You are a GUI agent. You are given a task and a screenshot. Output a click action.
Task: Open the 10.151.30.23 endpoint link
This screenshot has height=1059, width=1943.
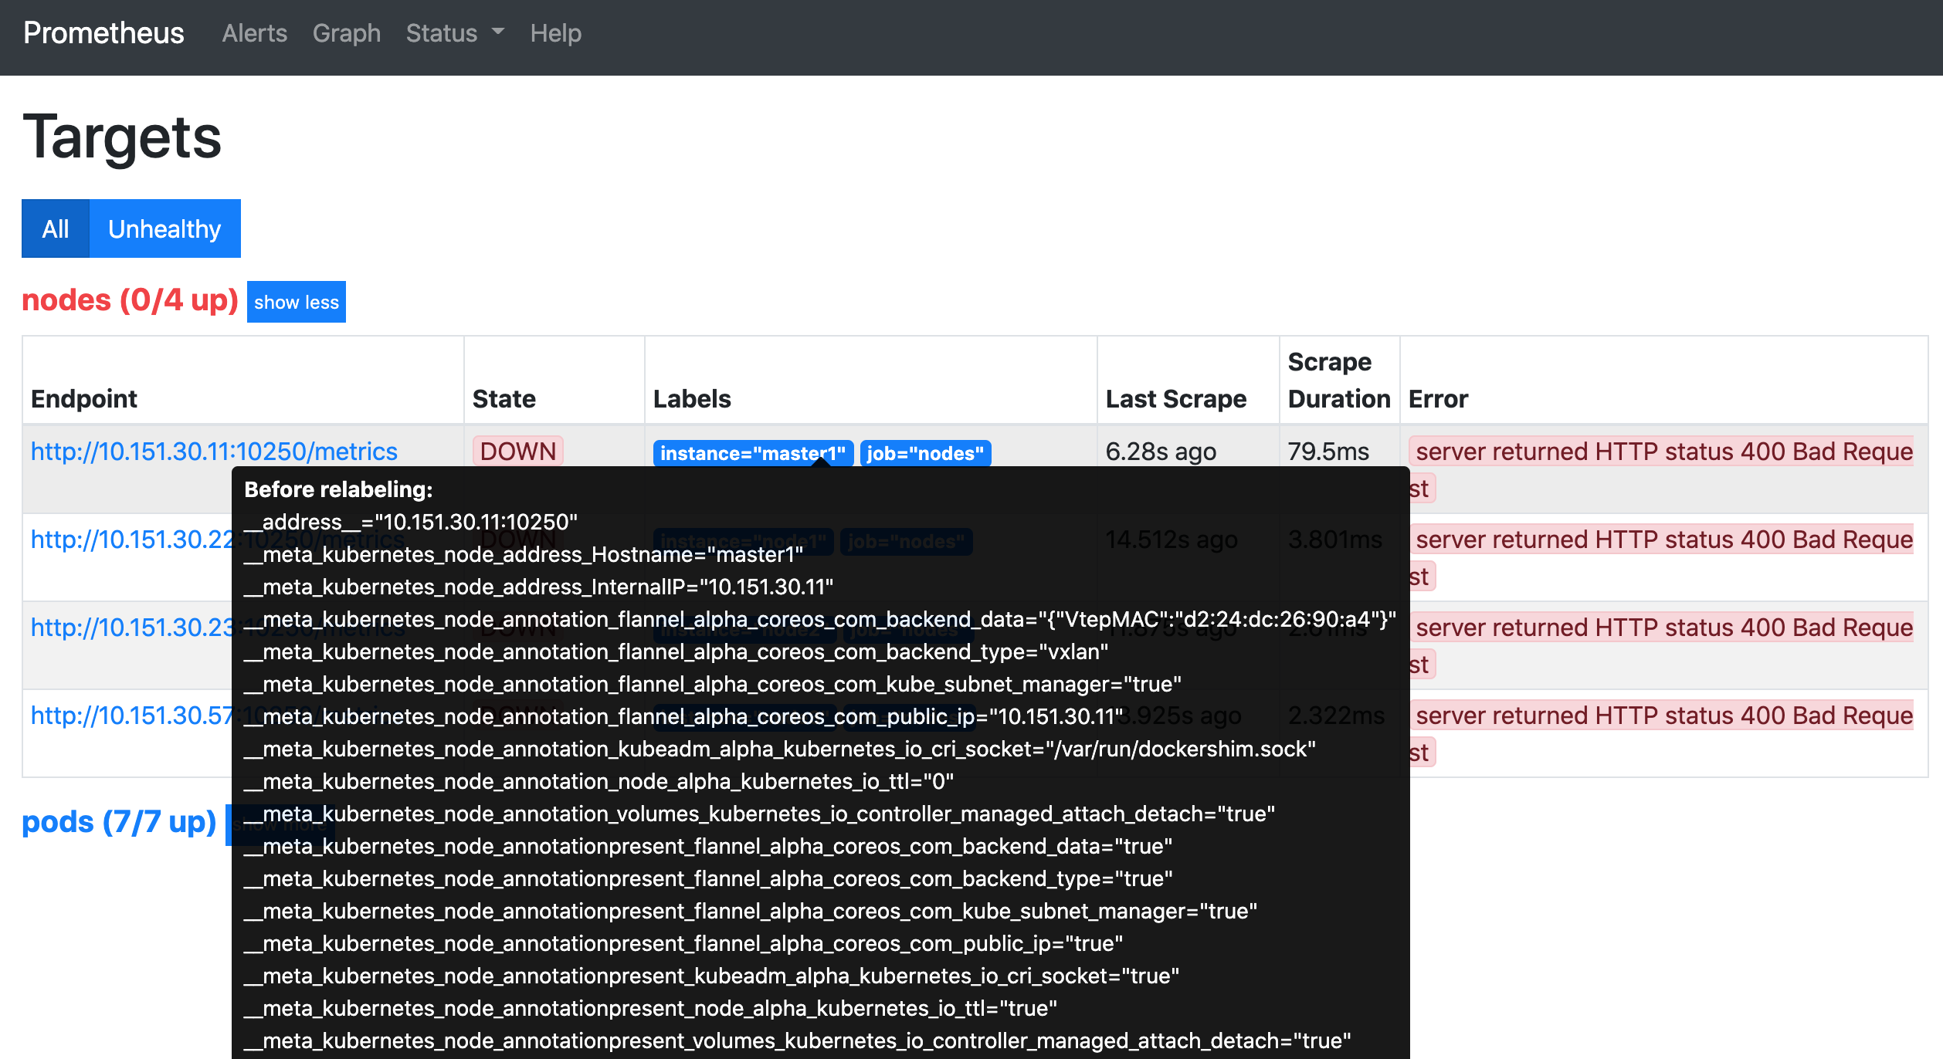click(131, 628)
